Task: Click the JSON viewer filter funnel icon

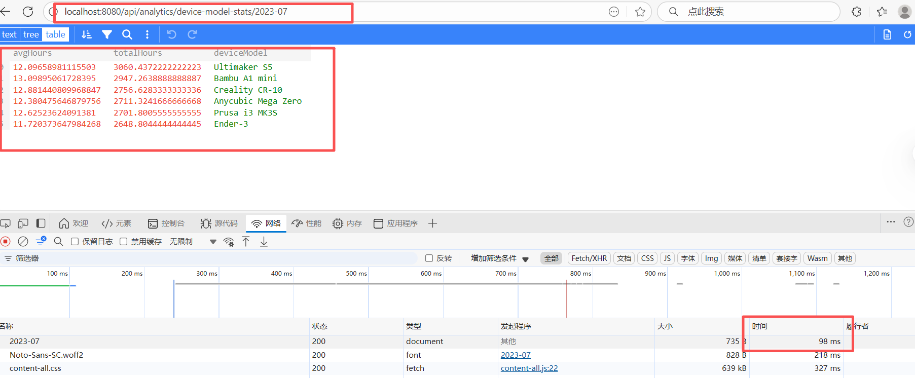Action: [107, 34]
